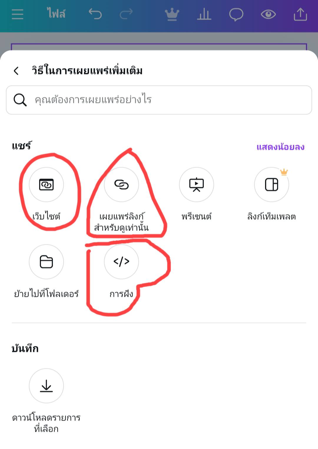Open the hamburger menu icon
The height and width of the screenshot is (449, 318).
(x=17, y=14)
